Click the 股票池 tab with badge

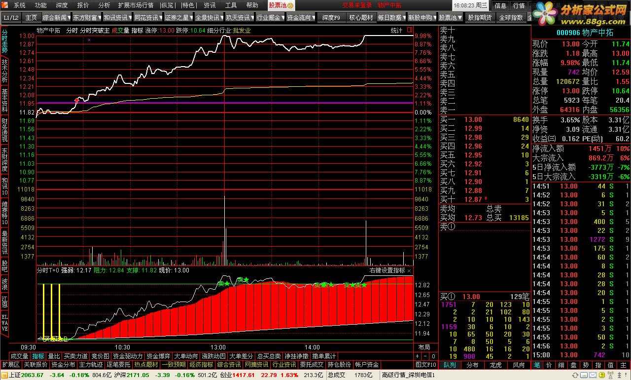(x=281, y=5)
